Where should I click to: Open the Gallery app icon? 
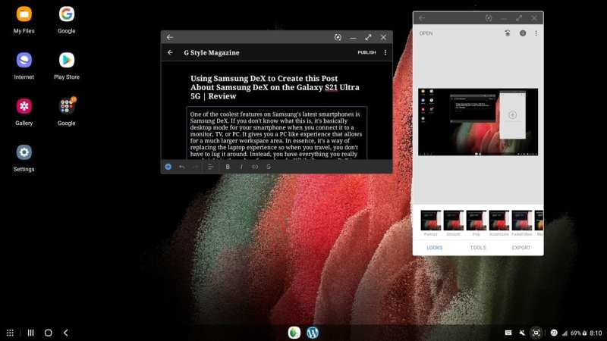point(24,106)
